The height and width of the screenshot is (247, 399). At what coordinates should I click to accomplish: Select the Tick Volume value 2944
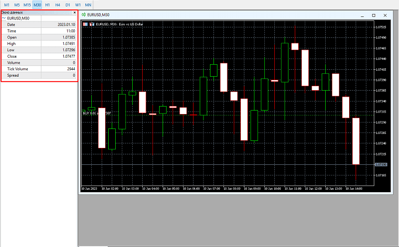click(71, 69)
